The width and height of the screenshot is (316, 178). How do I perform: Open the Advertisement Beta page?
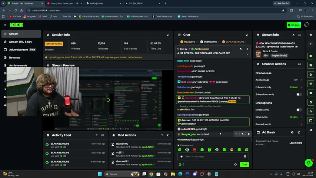pyautogui.click(x=21, y=50)
